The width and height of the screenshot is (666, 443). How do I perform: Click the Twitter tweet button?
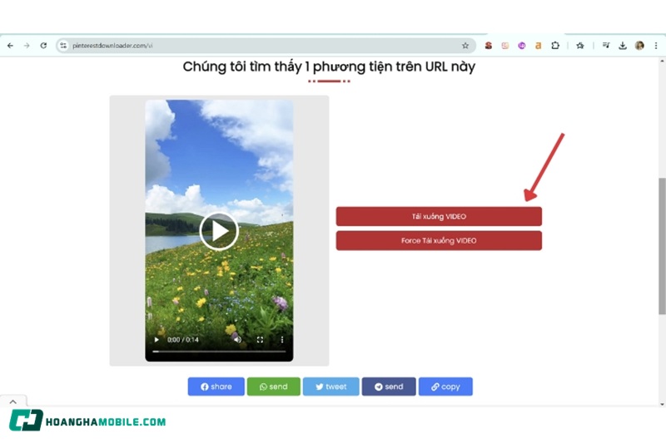331,386
